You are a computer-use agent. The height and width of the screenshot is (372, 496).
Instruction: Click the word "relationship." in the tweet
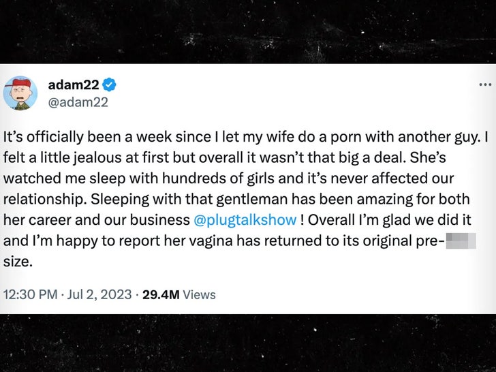tap(44, 200)
